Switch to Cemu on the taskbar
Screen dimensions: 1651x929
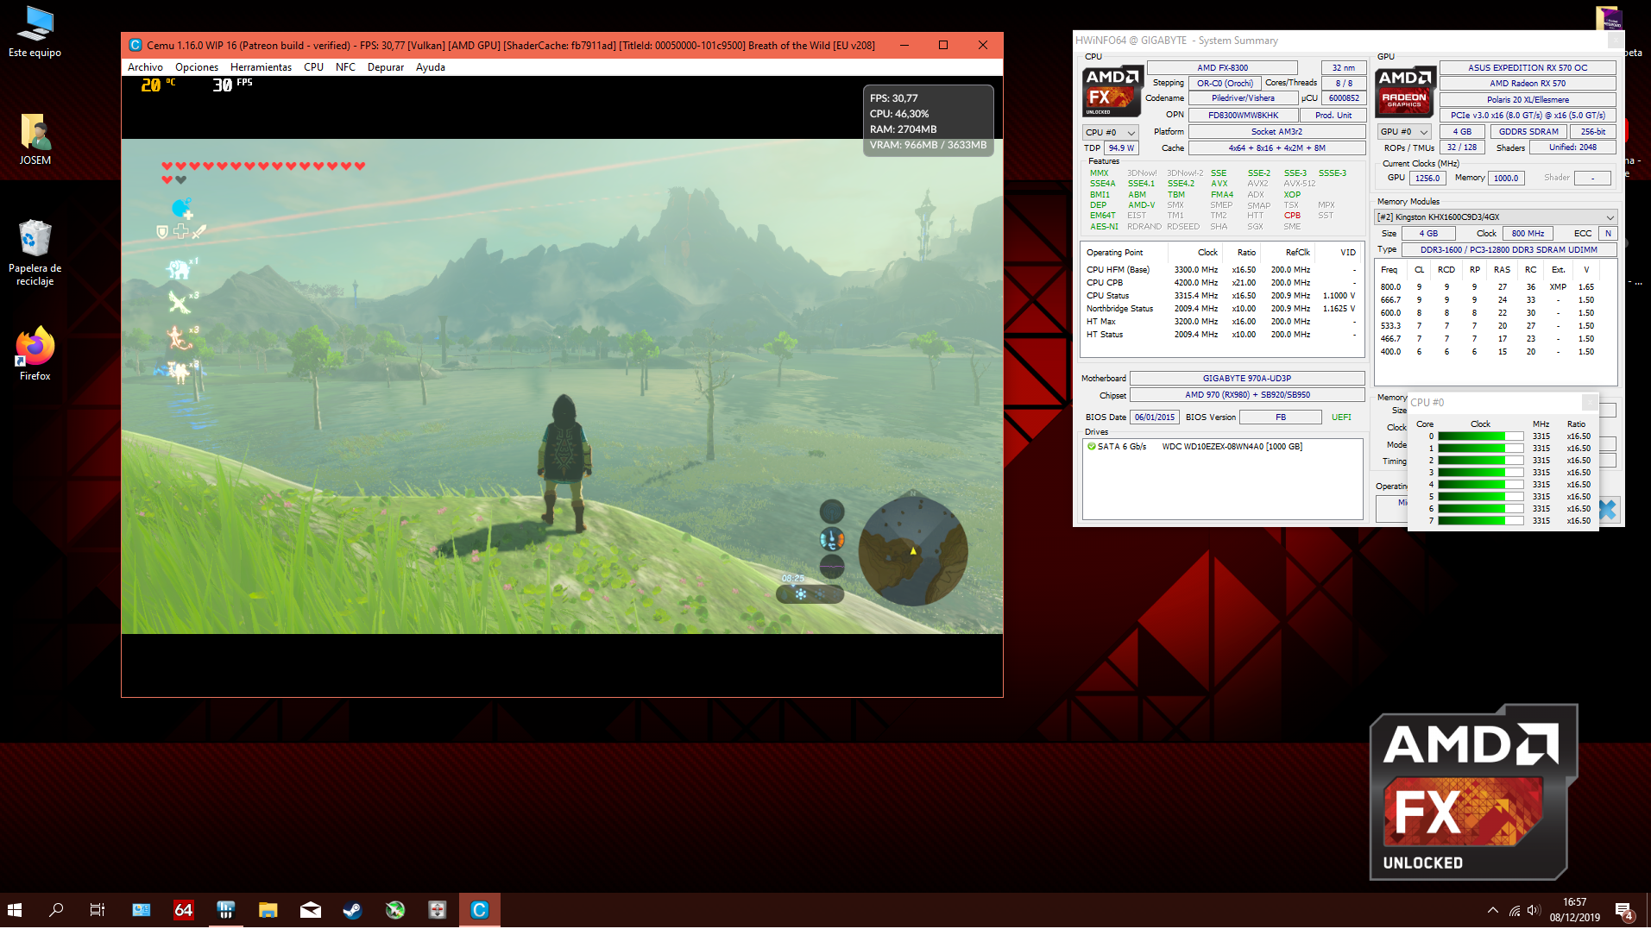tap(480, 910)
